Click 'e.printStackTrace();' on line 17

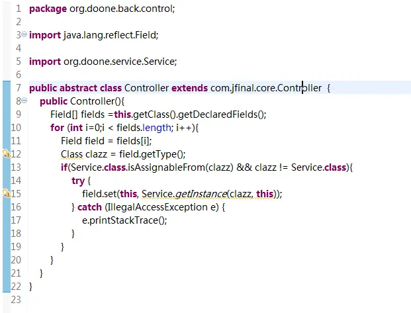(124, 220)
